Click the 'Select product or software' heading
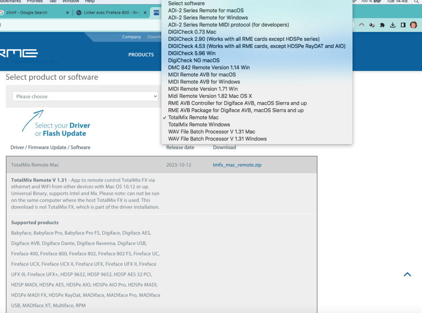Viewport: 422px width, 313px height. (52, 77)
